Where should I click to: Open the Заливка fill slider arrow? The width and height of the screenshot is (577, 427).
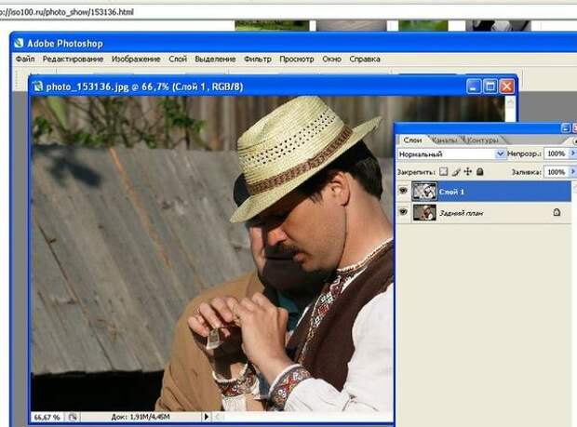[x=572, y=172]
